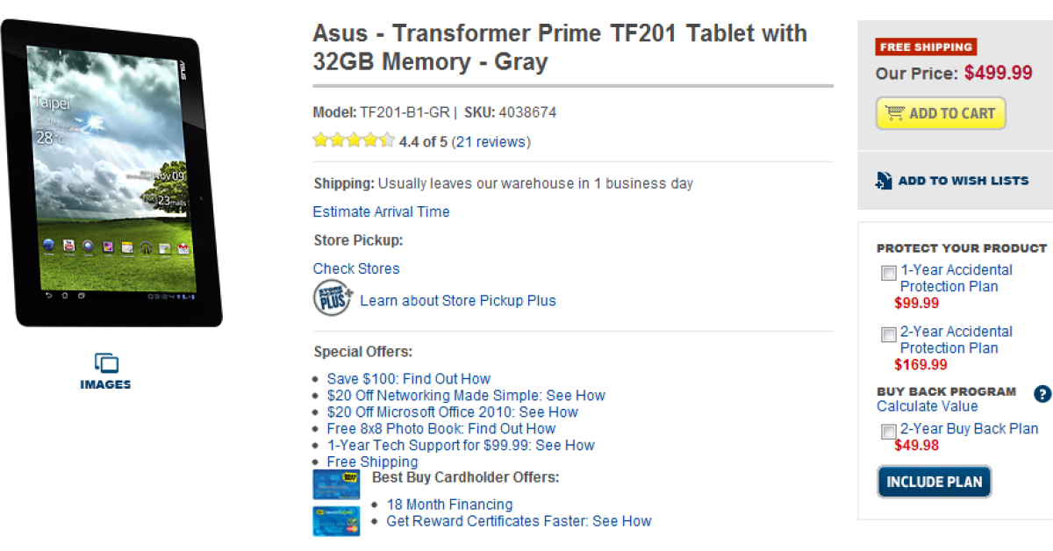1053x551 pixels.
Task: Click the Store Pickup Plus badge icon
Action: [x=333, y=298]
